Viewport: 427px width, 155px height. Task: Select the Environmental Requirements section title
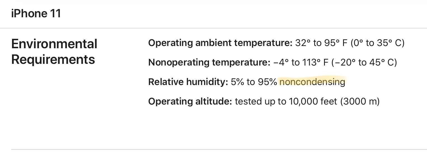pyautogui.click(x=54, y=52)
